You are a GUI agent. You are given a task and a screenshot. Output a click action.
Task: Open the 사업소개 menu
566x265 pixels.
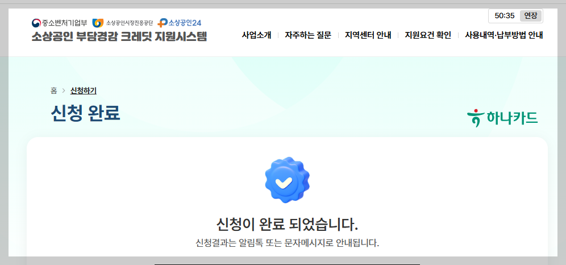click(256, 35)
